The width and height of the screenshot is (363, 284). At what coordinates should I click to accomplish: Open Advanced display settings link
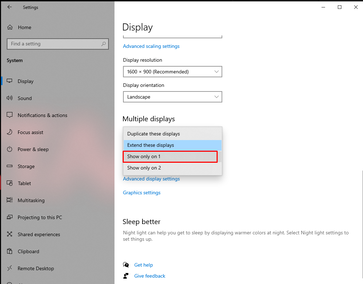tap(151, 179)
